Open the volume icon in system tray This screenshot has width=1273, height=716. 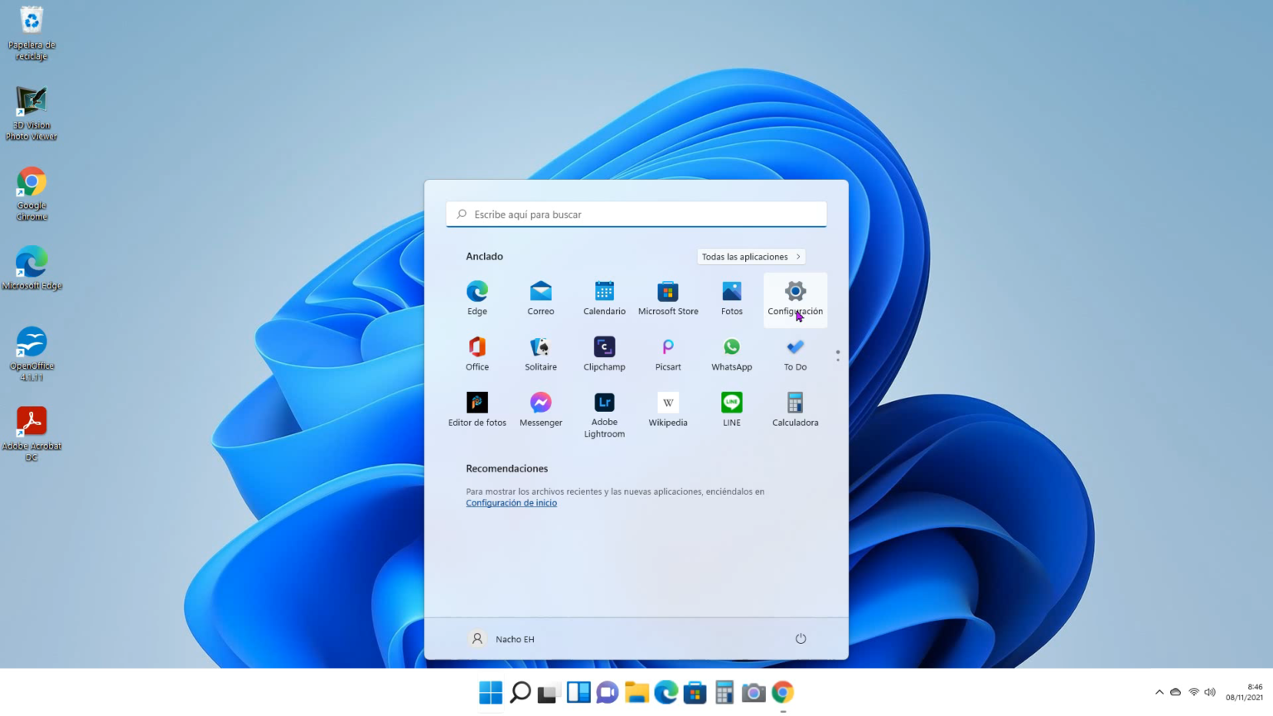1209,692
